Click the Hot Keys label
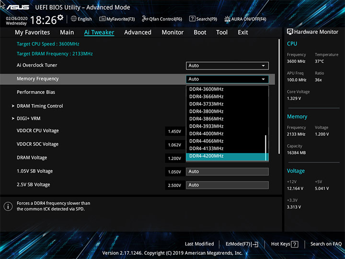Screen dimensions: 345x259 click(x=280, y=244)
